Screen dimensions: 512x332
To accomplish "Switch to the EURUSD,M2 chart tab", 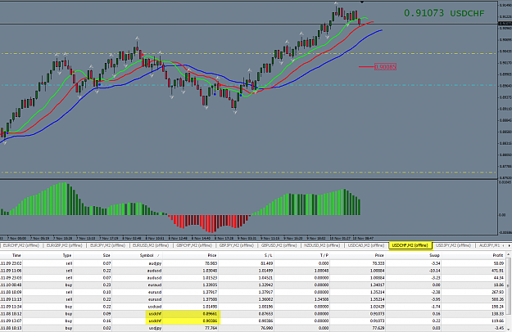I will (151, 245).
